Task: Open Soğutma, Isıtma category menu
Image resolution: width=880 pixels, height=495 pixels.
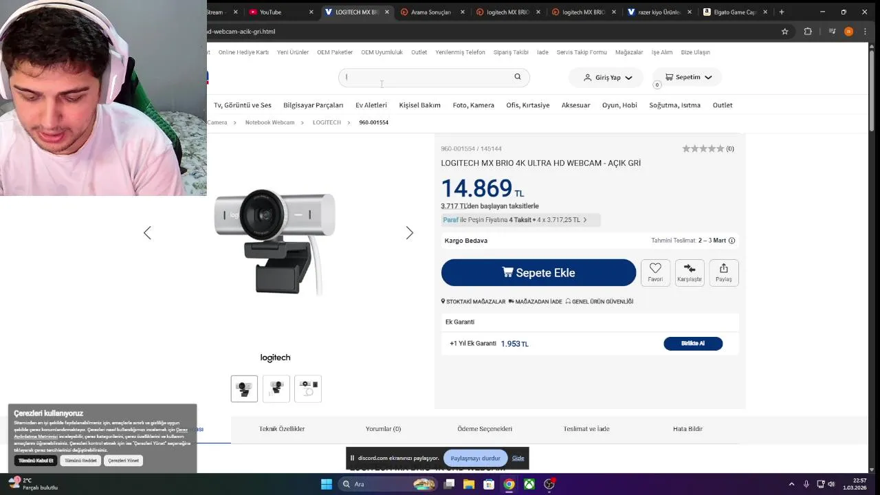Action: point(674,105)
